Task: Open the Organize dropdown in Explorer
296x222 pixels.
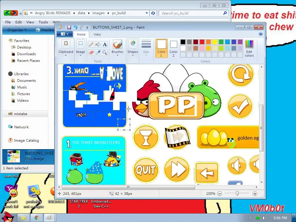Action: (17, 30)
